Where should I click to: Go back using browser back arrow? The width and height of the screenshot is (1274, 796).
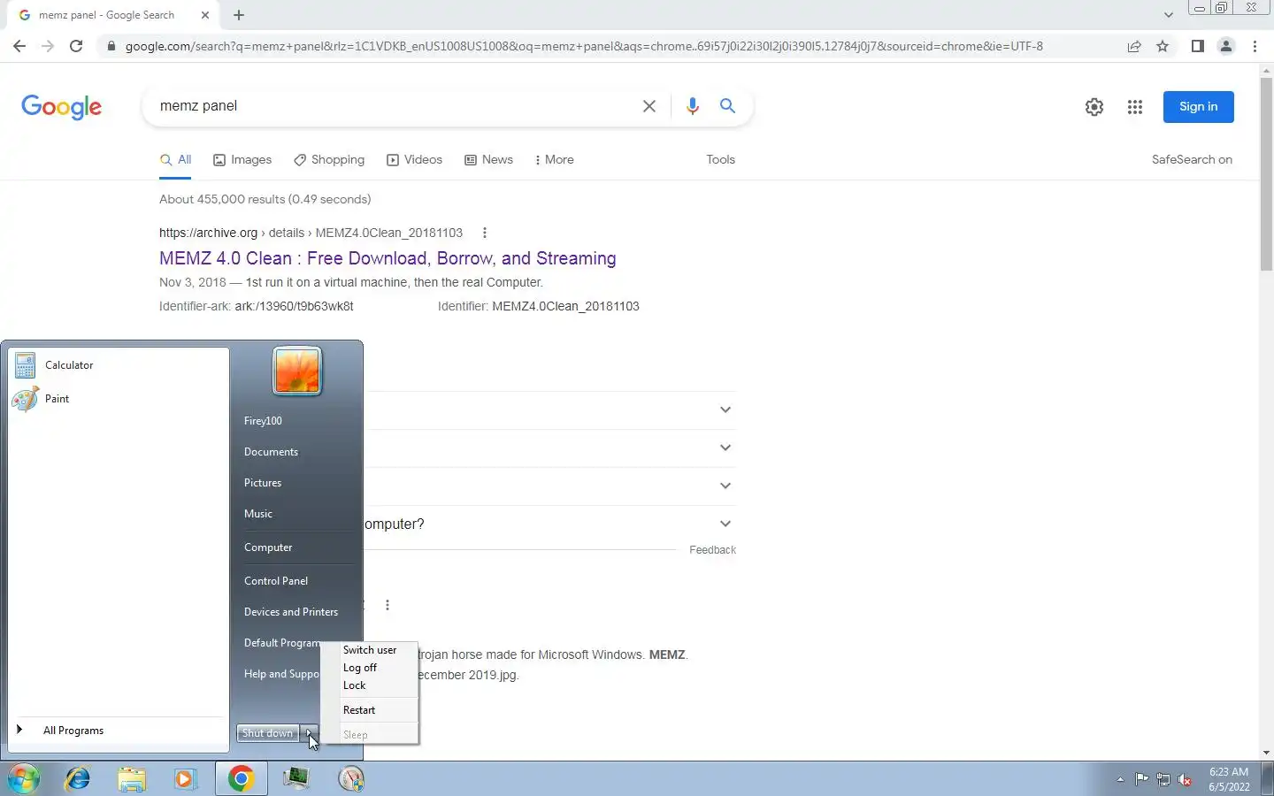19,46
